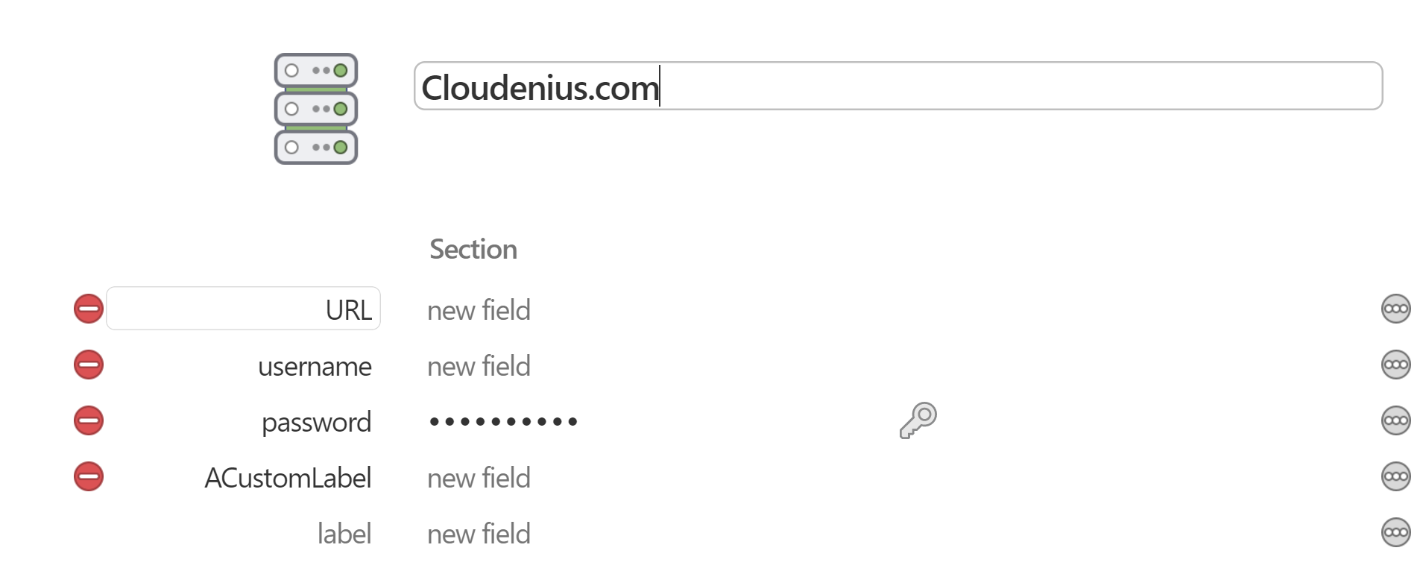Click the server item icon
The image size is (1426, 577).
(x=316, y=109)
